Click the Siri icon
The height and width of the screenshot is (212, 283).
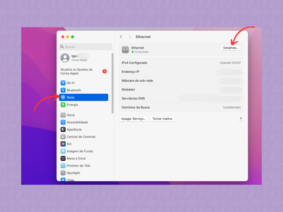(x=63, y=144)
